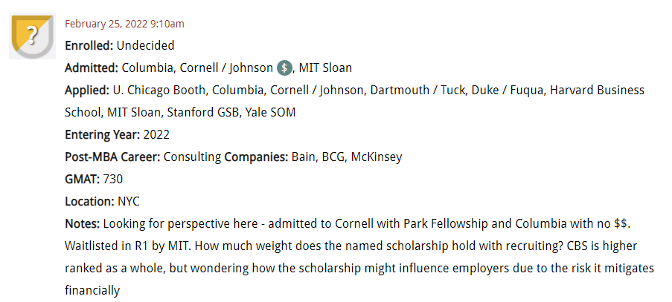Image resolution: width=672 pixels, height=302 pixels.
Task: Click "MIT Sloan" in the Admitted row
Action: click(325, 68)
